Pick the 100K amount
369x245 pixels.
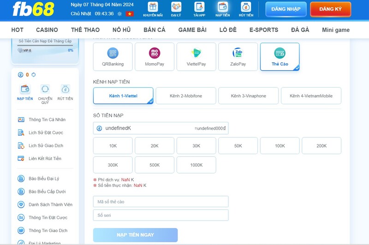coord(280,146)
